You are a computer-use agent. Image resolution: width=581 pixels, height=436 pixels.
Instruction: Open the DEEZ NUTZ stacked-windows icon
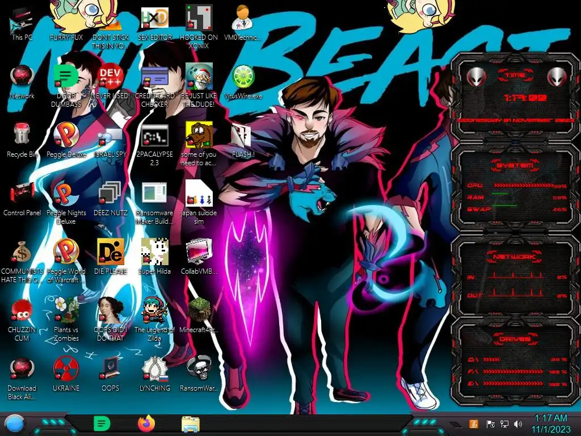pyautogui.click(x=111, y=199)
